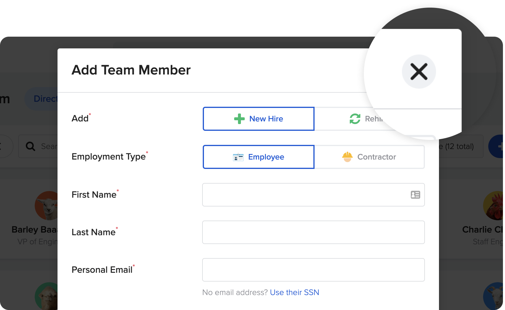Click into the Personal Email field

(x=313, y=270)
